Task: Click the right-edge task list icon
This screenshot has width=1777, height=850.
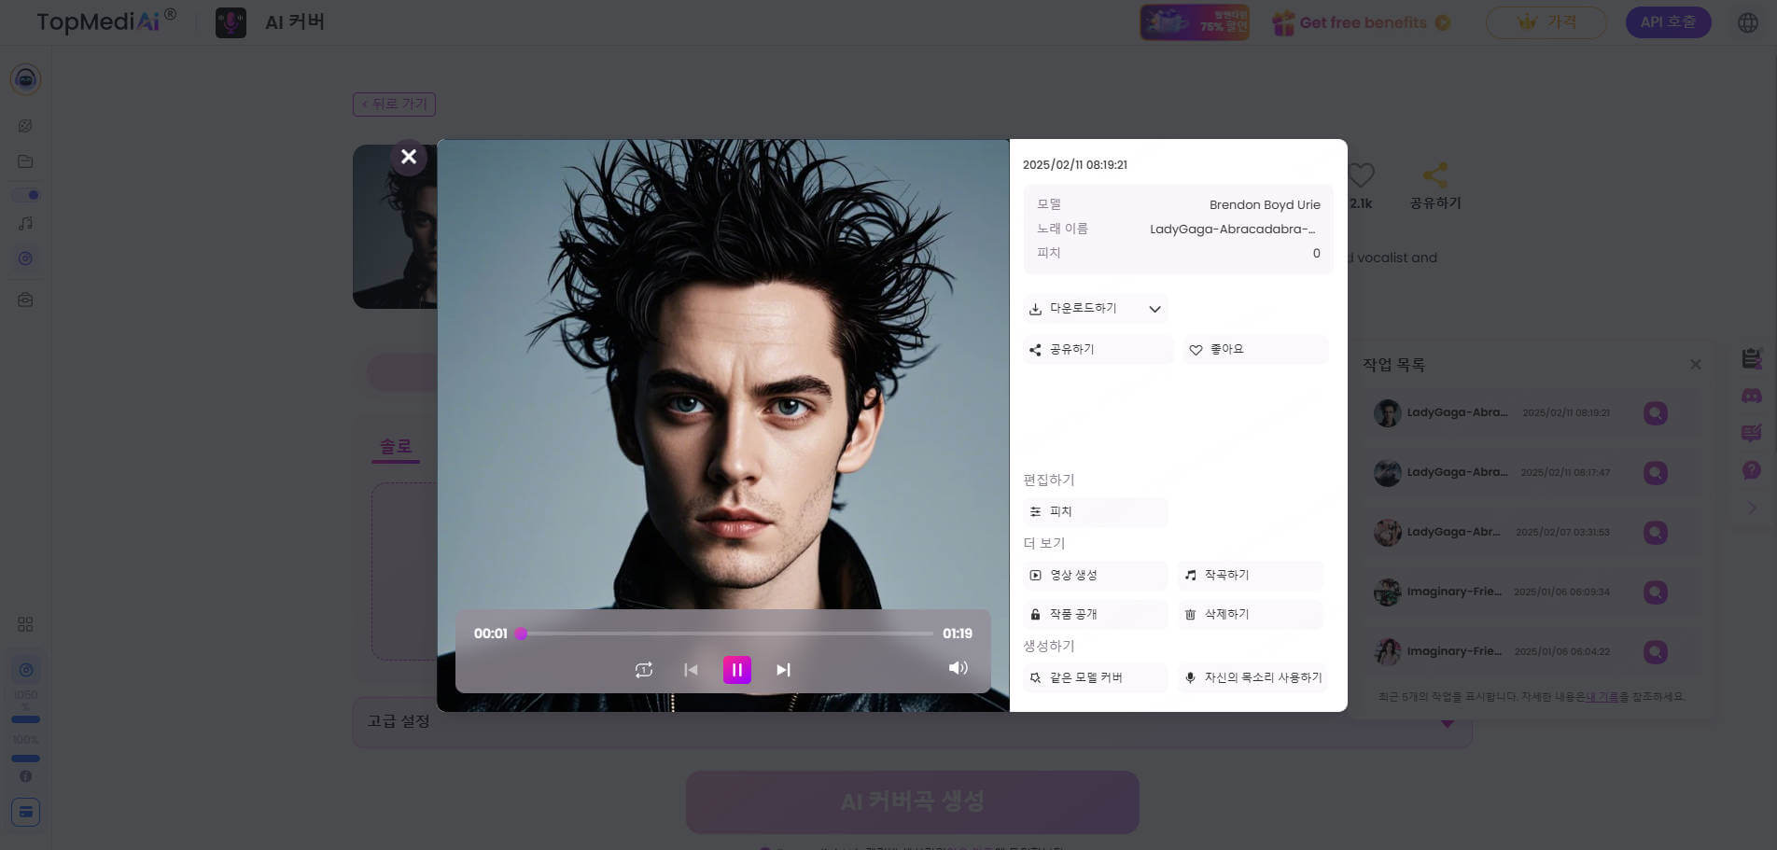Action: click(1752, 358)
